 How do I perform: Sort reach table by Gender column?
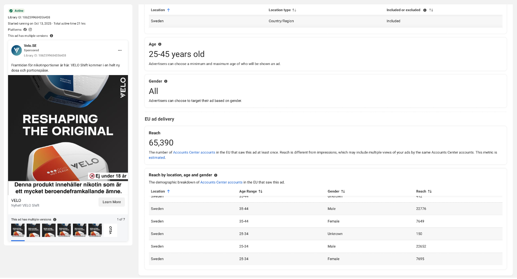pyautogui.click(x=343, y=192)
